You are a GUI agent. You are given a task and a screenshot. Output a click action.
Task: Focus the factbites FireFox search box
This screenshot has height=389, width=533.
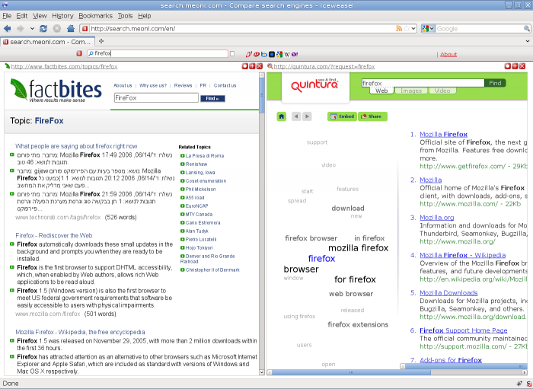pos(156,98)
